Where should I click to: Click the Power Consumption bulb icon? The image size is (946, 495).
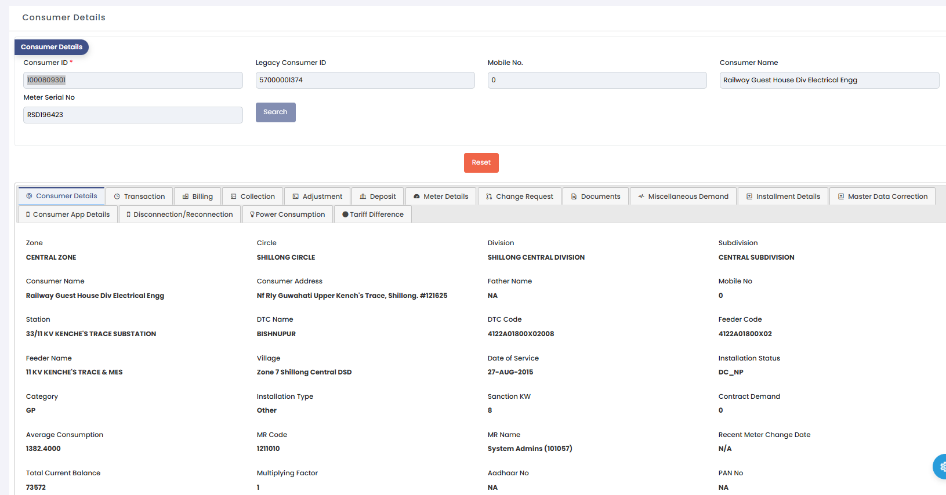coord(252,214)
